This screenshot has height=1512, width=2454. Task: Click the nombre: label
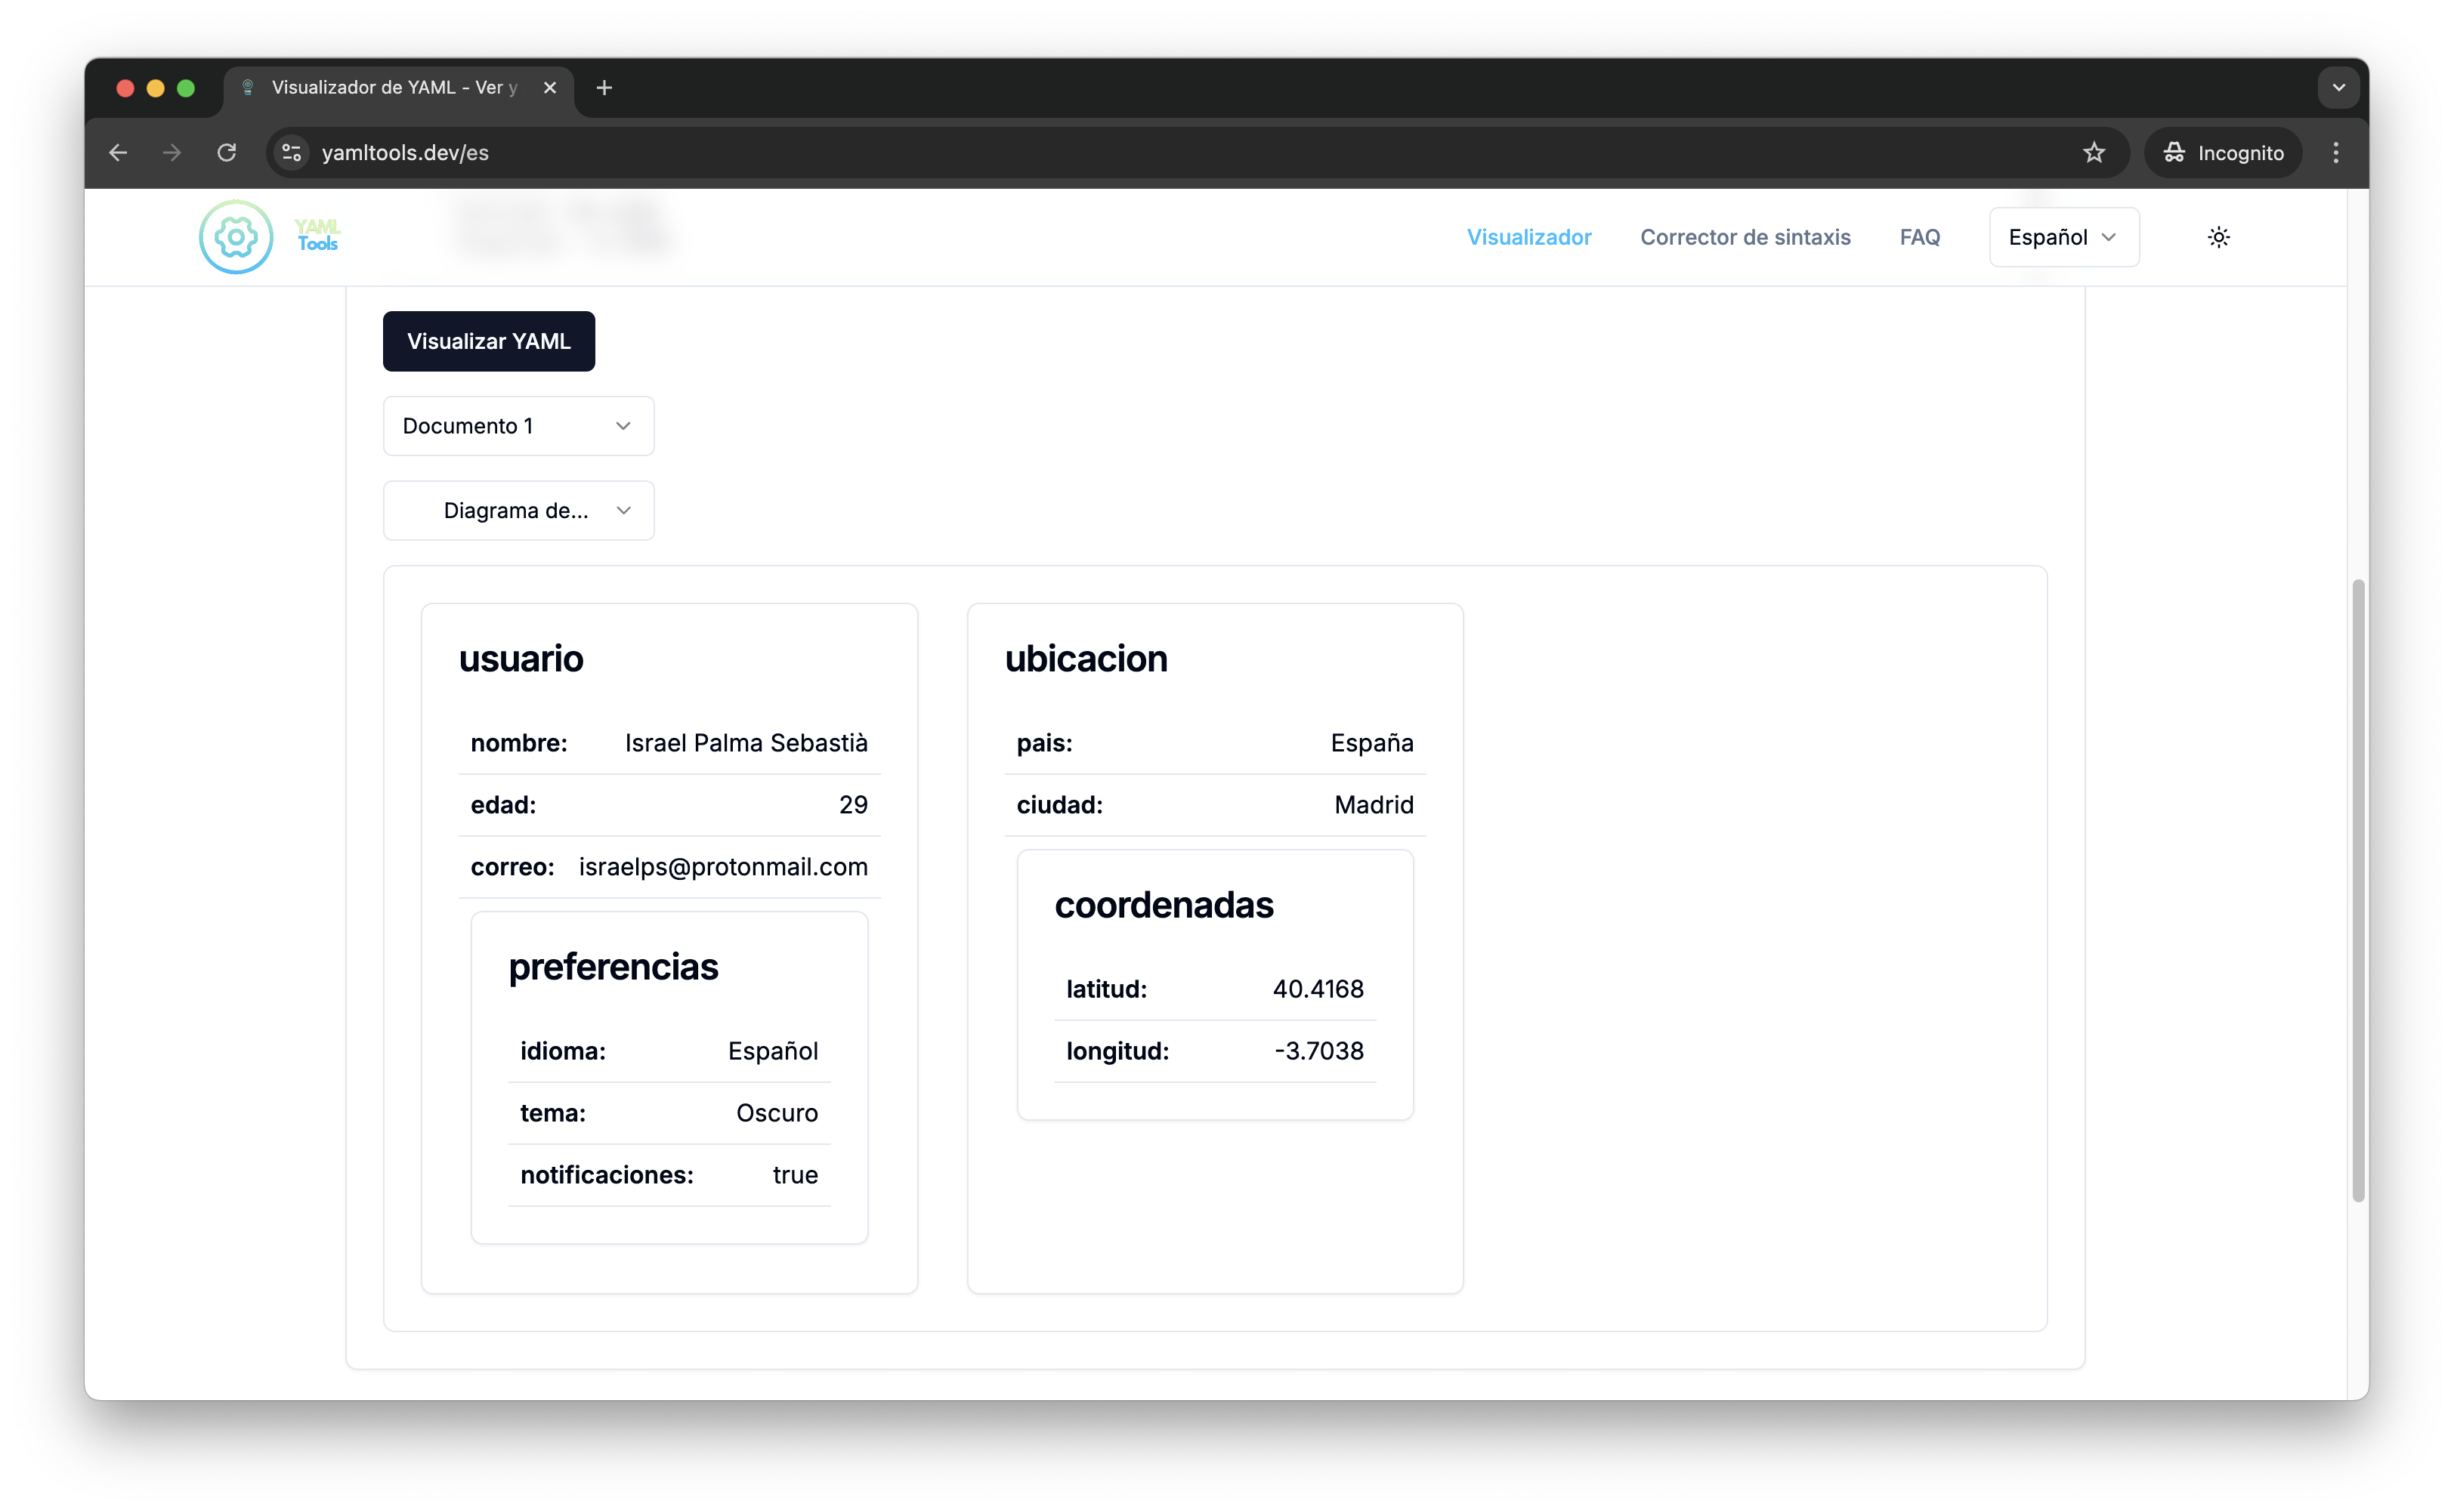point(519,743)
